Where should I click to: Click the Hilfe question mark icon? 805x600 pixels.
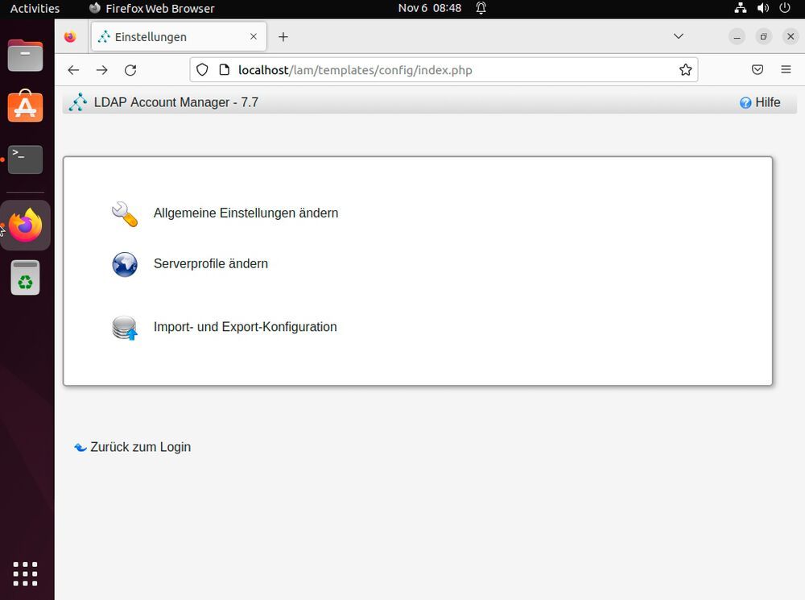point(745,102)
